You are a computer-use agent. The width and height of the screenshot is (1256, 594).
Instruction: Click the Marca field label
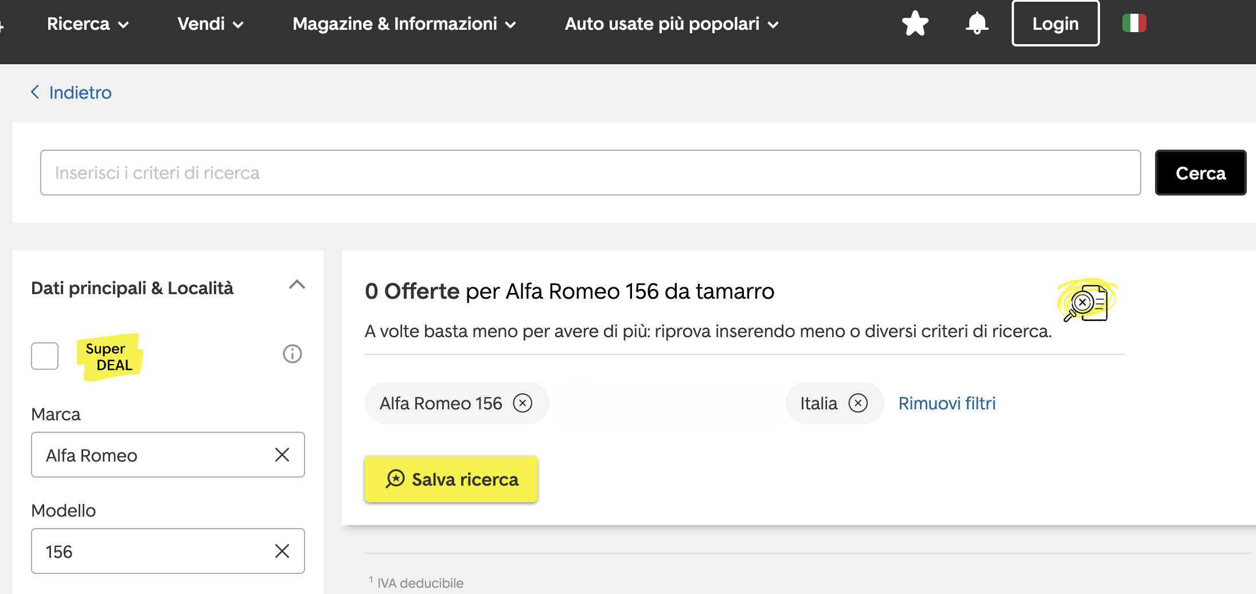click(56, 414)
